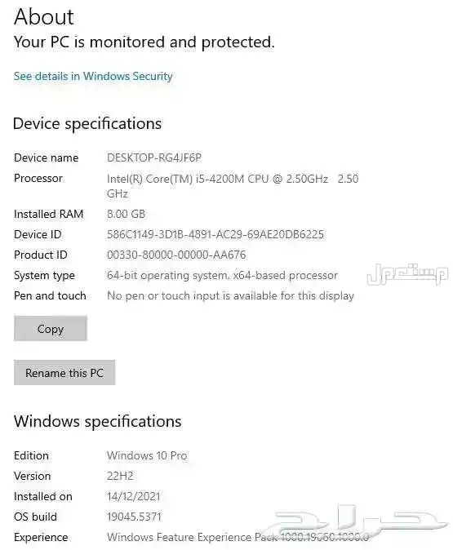Click the Rename this PC button
Viewport: 453px width, 550px height.
pyautogui.click(x=64, y=372)
